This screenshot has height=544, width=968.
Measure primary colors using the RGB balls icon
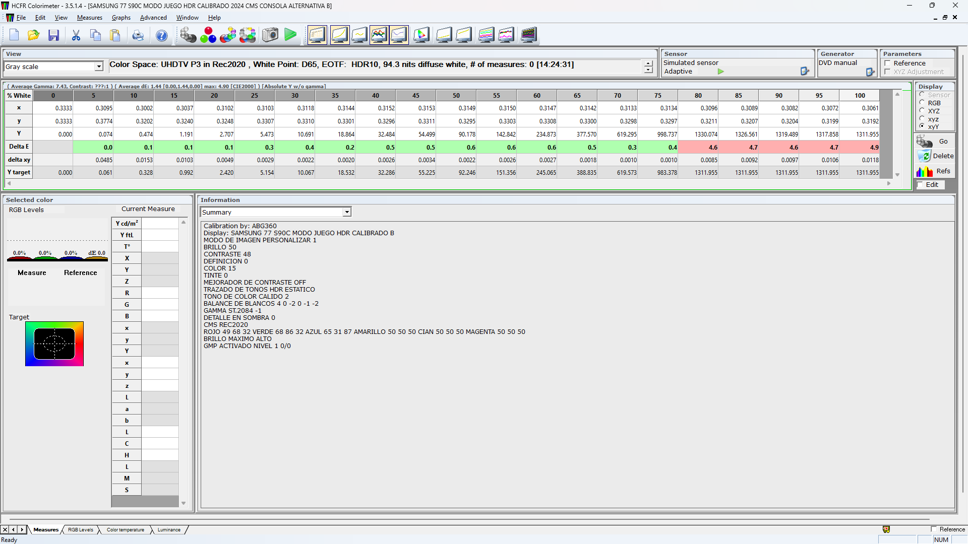[x=208, y=35]
